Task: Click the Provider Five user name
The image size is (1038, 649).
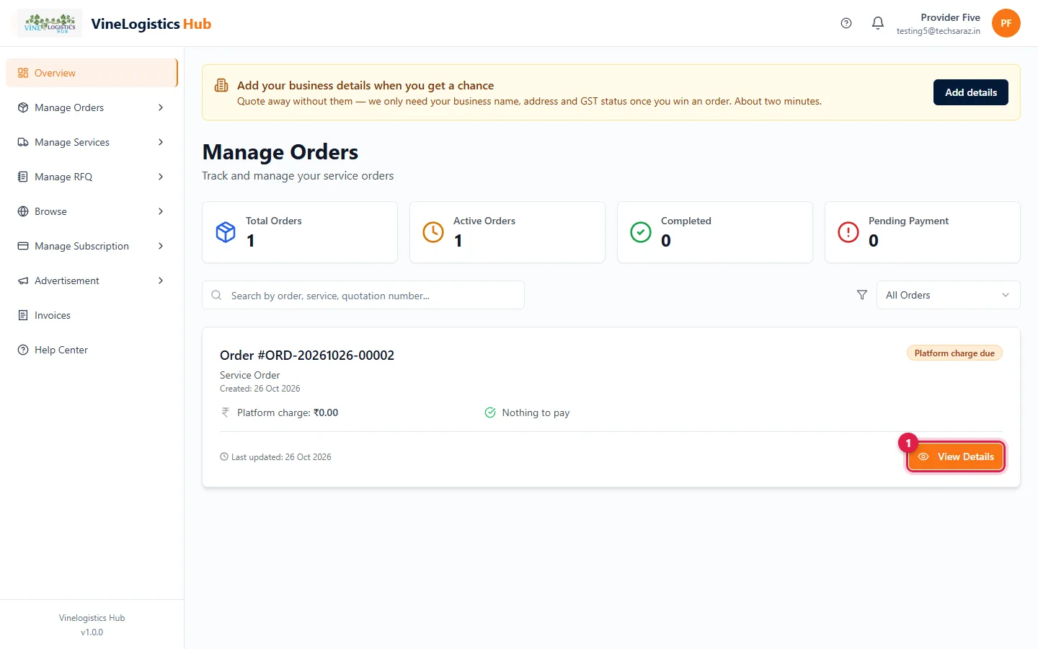Action: coord(950,17)
